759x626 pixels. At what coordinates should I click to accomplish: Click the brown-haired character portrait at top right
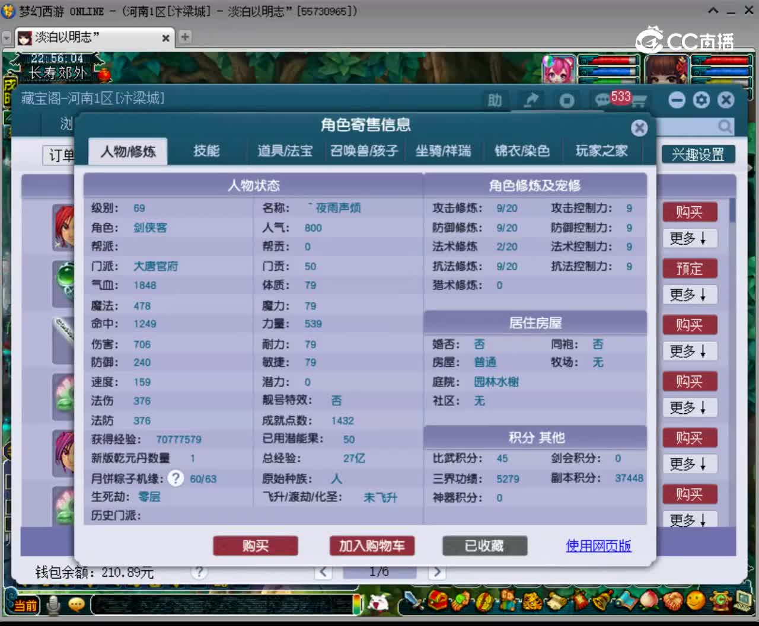666,69
